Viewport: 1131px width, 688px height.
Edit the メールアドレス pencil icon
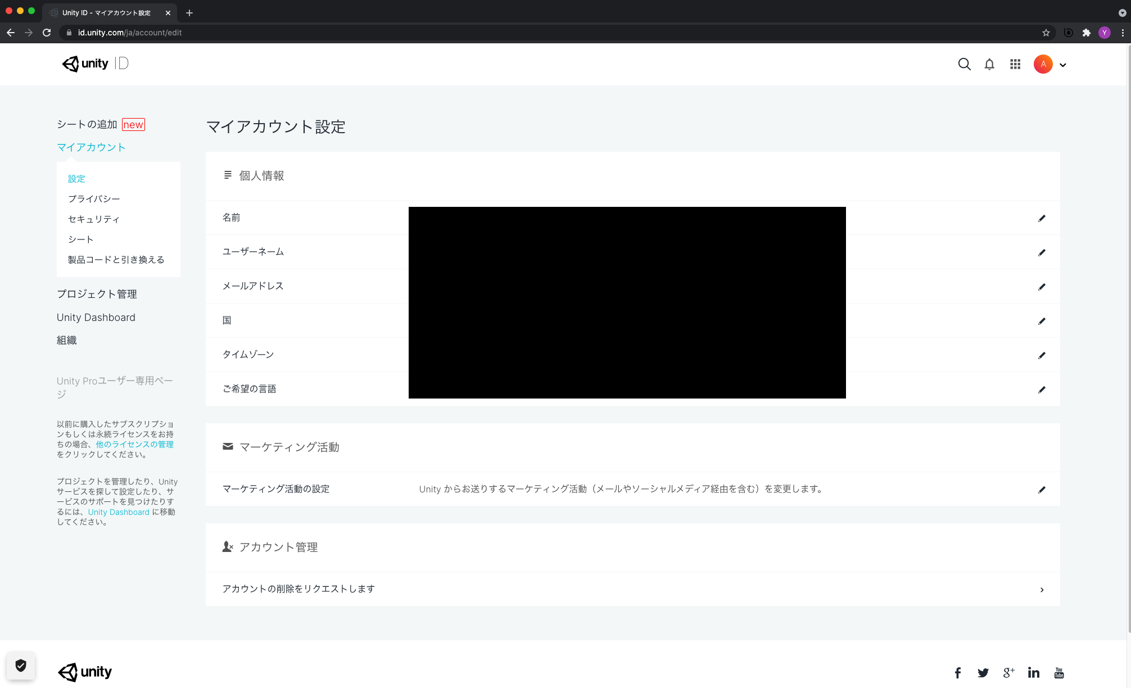(1042, 287)
